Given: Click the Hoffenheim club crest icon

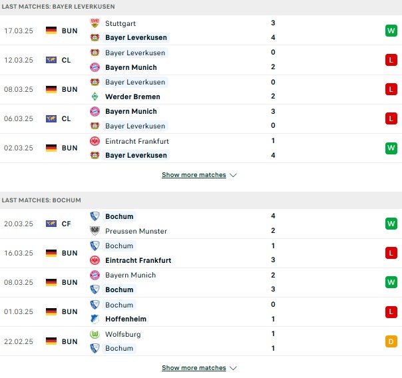Looking at the screenshot, I should [95, 319].
